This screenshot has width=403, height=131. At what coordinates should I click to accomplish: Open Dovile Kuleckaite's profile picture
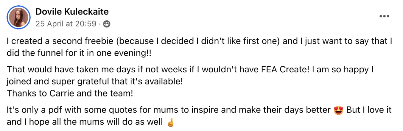pyautogui.click(x=18, y=17)
